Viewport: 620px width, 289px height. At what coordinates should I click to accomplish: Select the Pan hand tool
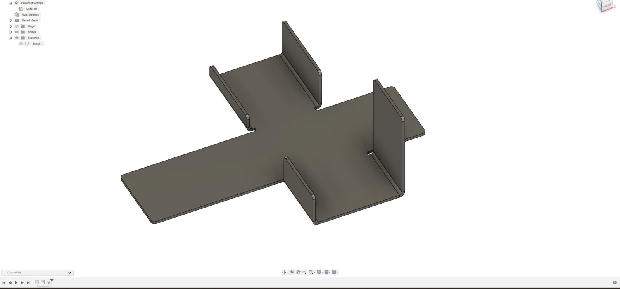[x=298, y=272]
